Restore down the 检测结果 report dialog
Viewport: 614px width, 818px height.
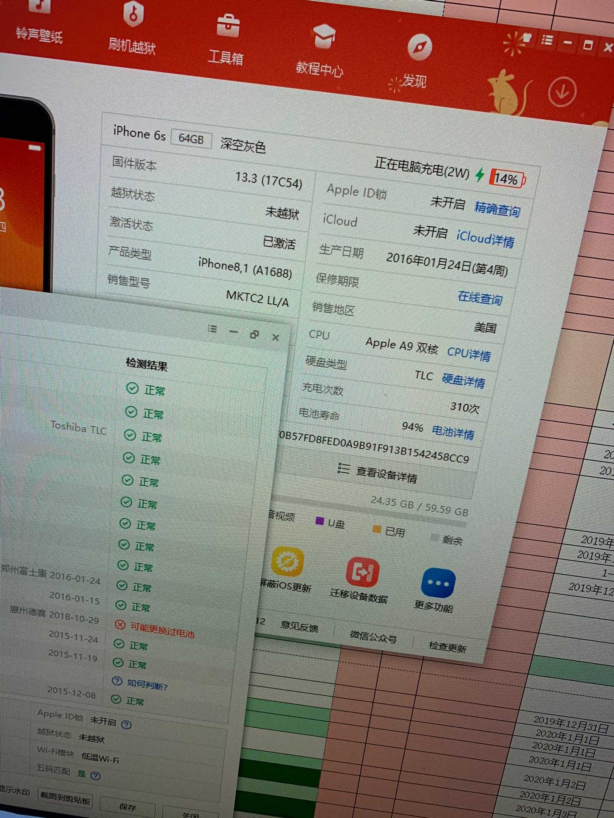[x=255, y=334]
